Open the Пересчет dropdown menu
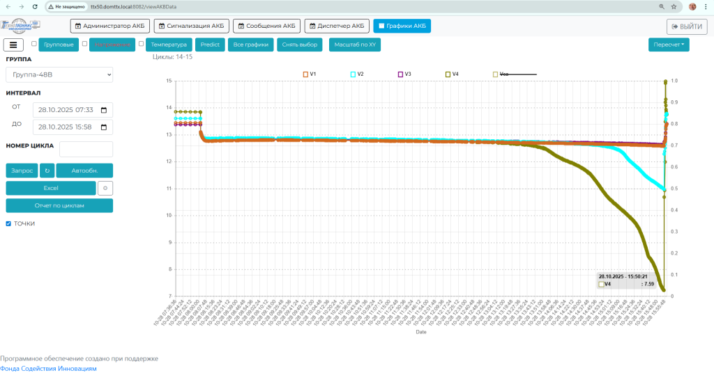Viewport: 714px width, 373px height. tap(668, 45)
